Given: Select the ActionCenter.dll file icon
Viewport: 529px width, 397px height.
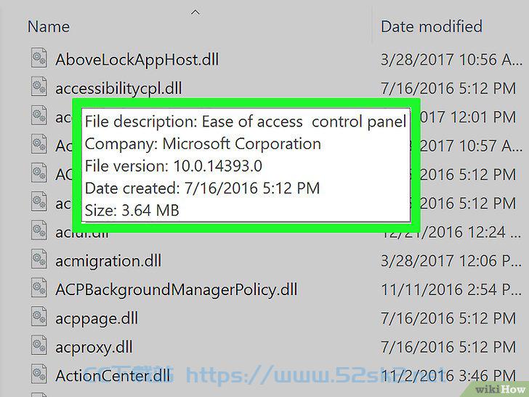Looking at the screenshot, I should tap(39, 374).
